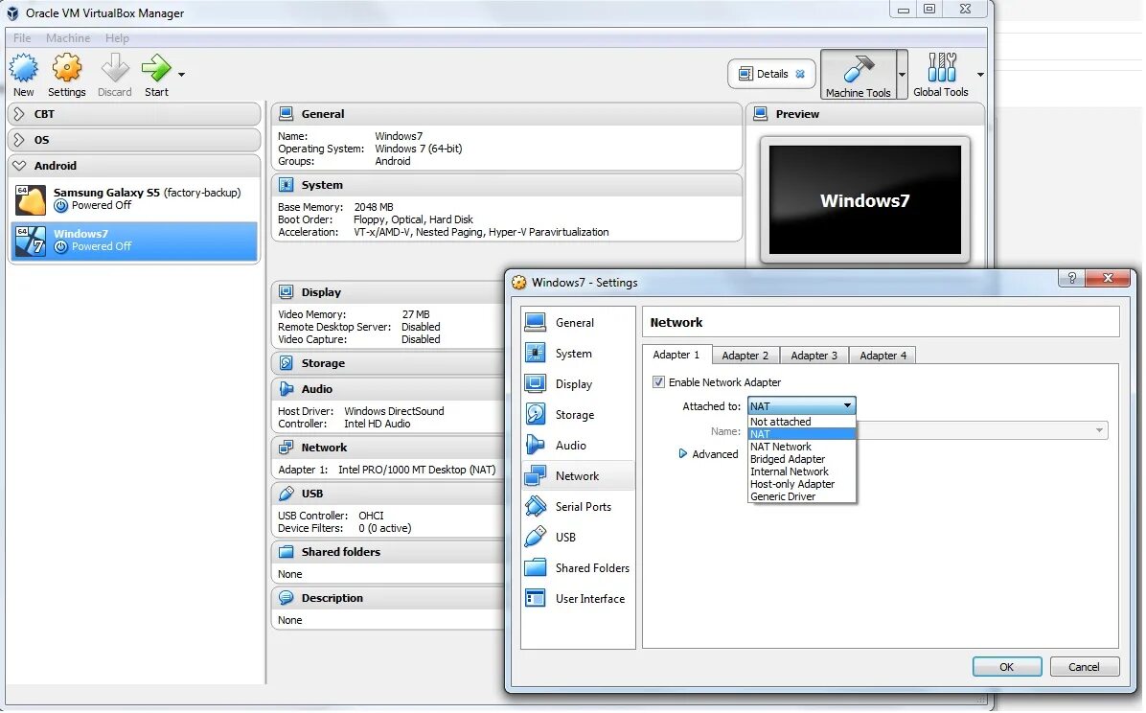Choose NAT option in dropdown list
Image resolution: width=1146 pixels, height=713 pixels.
coord(802,434)
